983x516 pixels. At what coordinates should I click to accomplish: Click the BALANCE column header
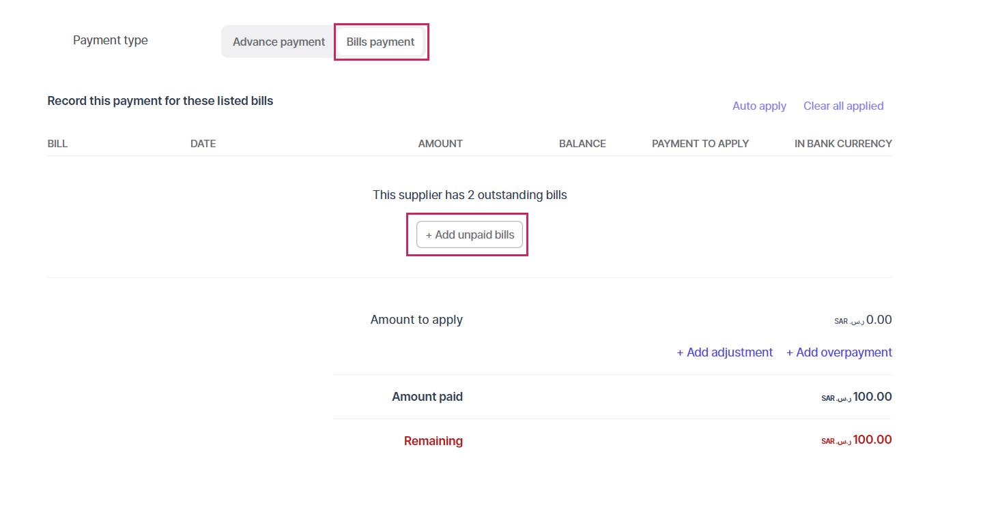(x=582, y=144)
